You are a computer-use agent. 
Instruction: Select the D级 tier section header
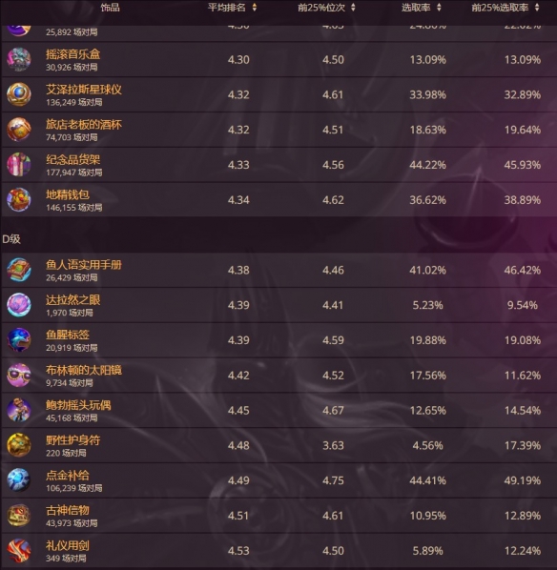click(x=11, y=239)
